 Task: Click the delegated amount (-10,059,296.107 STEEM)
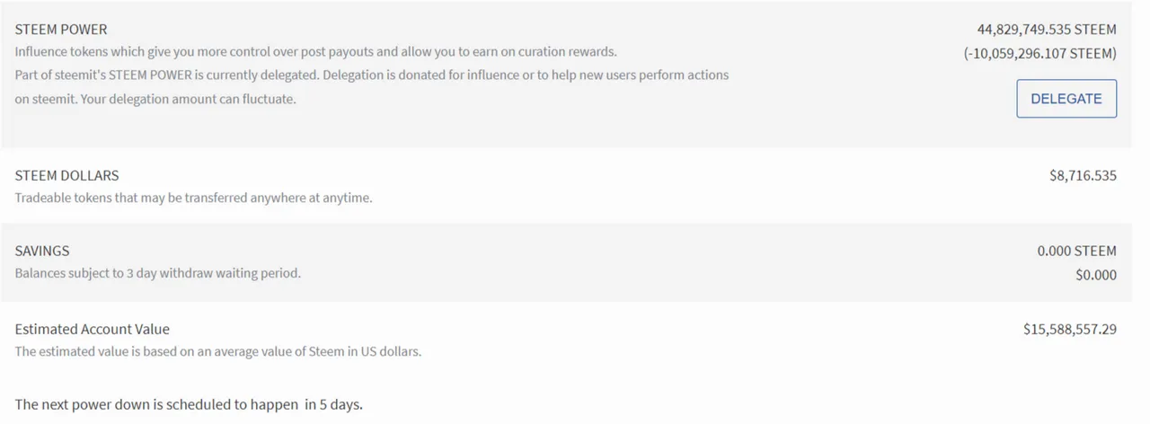click(1040, 54)
